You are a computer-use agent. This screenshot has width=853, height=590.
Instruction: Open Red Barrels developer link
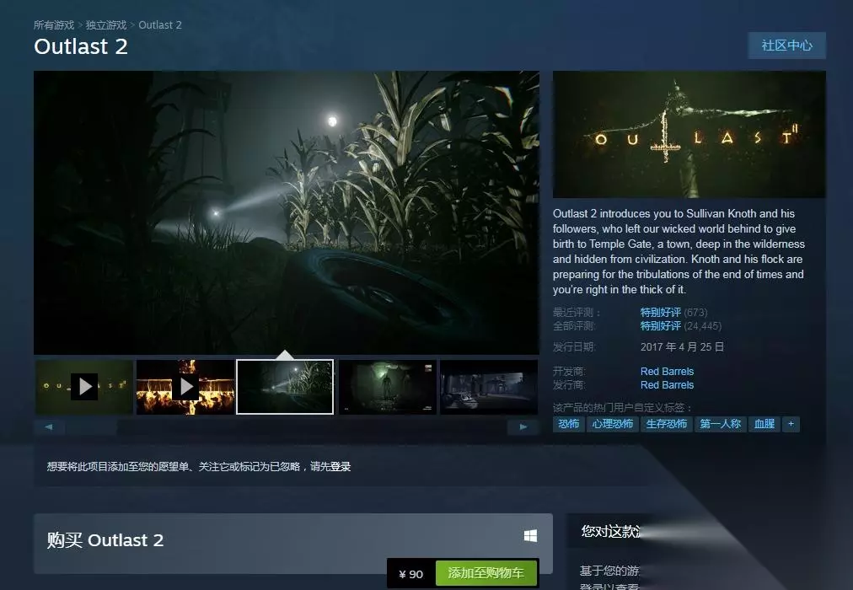click(667, 372)
